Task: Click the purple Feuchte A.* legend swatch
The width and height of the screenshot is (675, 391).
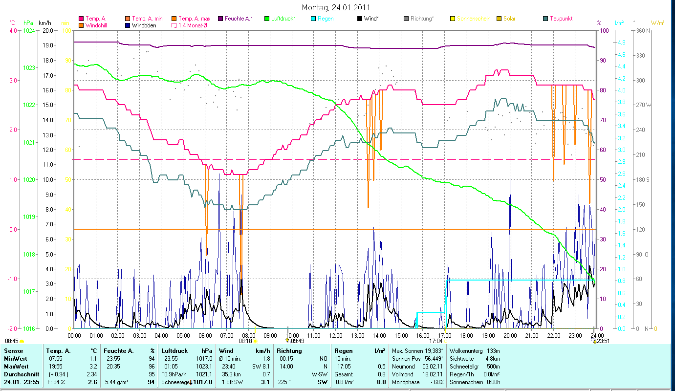Action: [x=220, y=19]
